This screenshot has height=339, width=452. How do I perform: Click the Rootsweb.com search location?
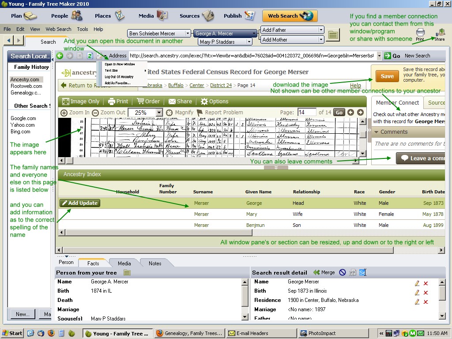pyautogui.click(x=26, y=86)
